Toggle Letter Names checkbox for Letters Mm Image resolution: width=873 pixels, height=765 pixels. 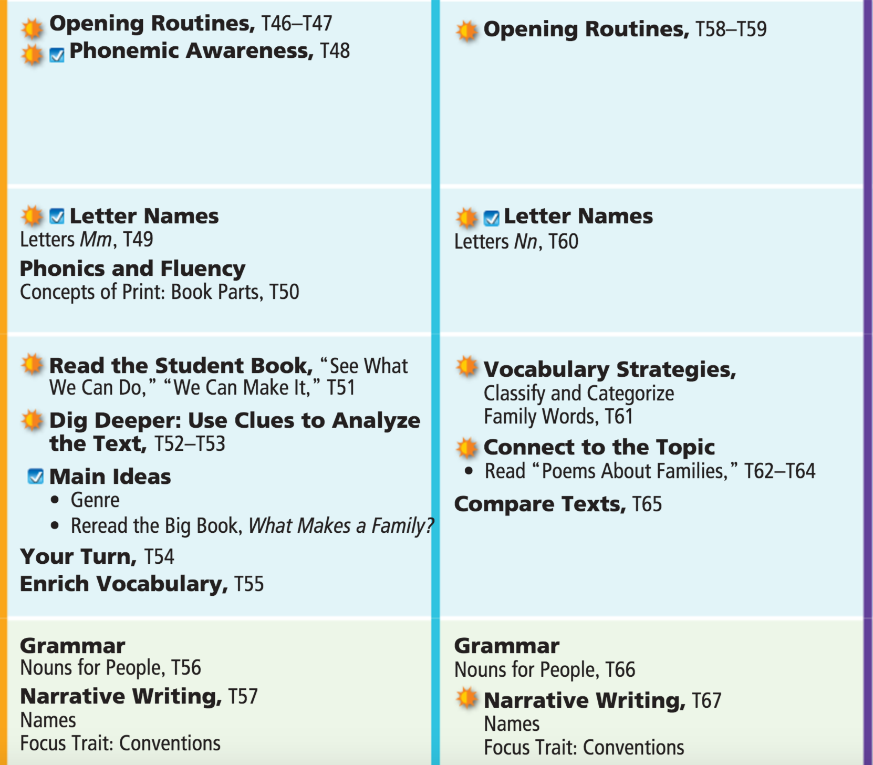click(x=57, y=216)
